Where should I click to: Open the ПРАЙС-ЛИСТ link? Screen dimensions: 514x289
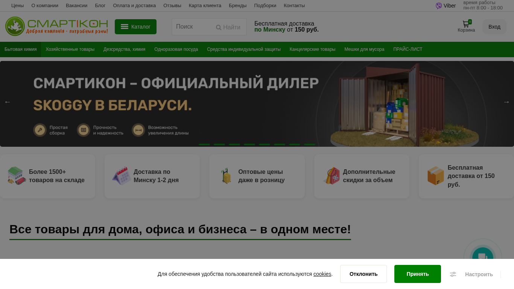(x=408, y=49)
